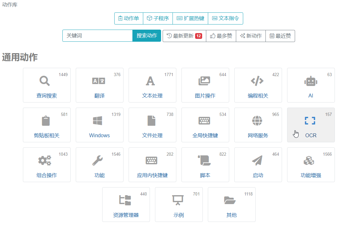Click the Windows logo icon tile
This screenshot has height=227, width=360.
click(x=97, y=121)
